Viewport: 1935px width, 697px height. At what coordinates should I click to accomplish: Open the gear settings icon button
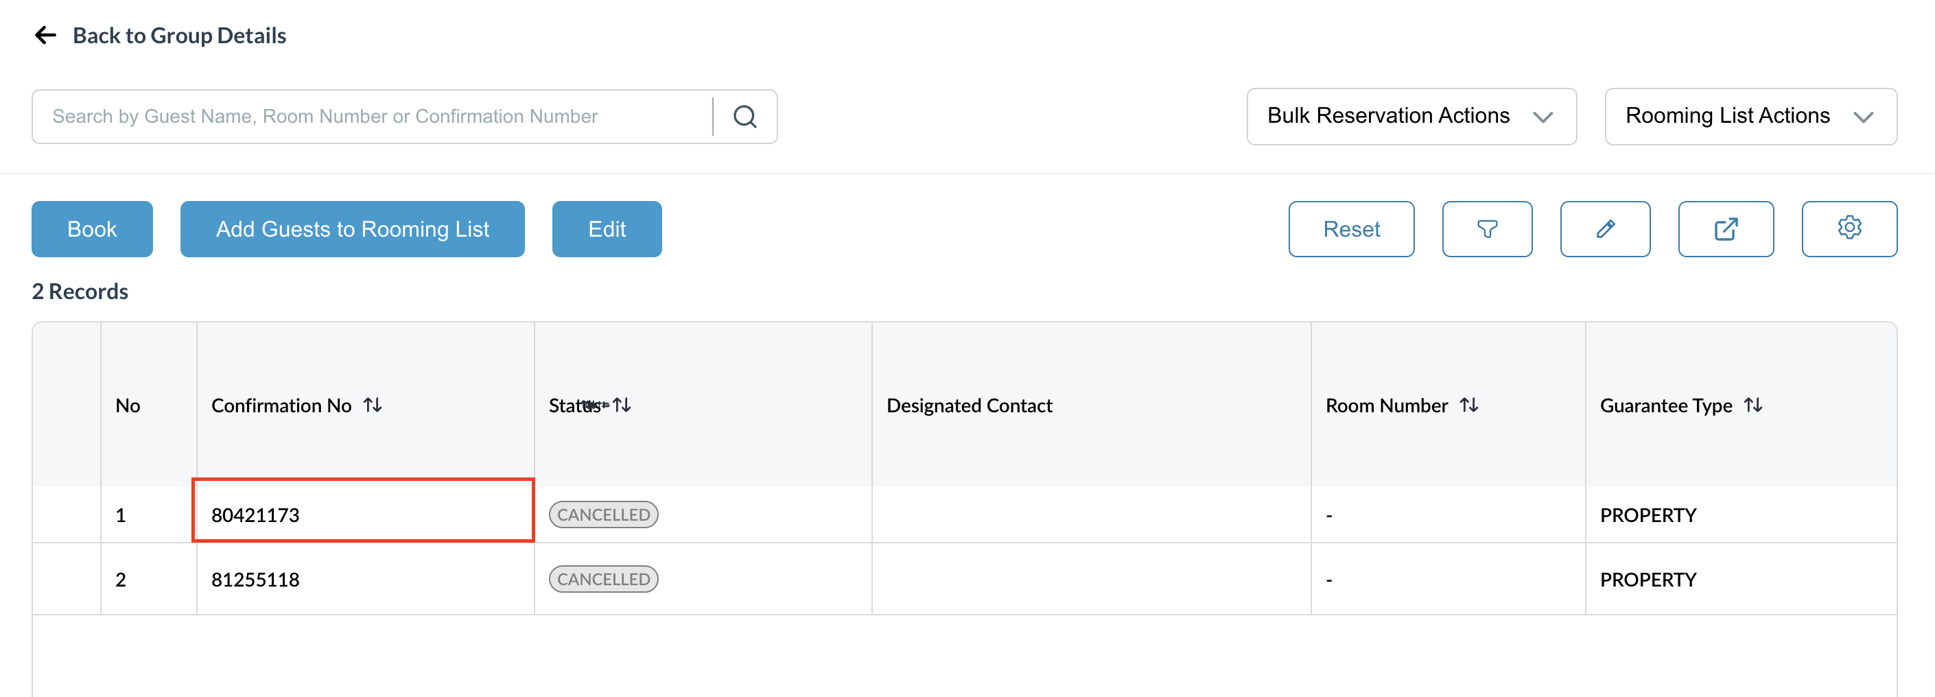pyautogui.click(x=1849, y=229)
